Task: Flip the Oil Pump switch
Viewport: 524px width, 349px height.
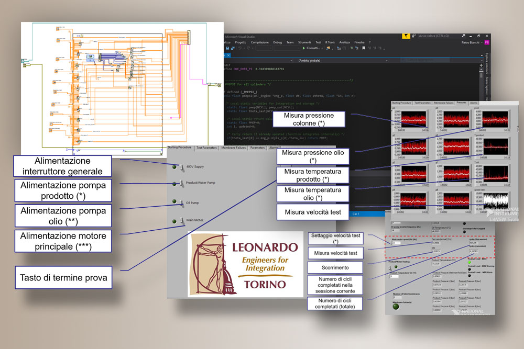Action: pos(182,203)
